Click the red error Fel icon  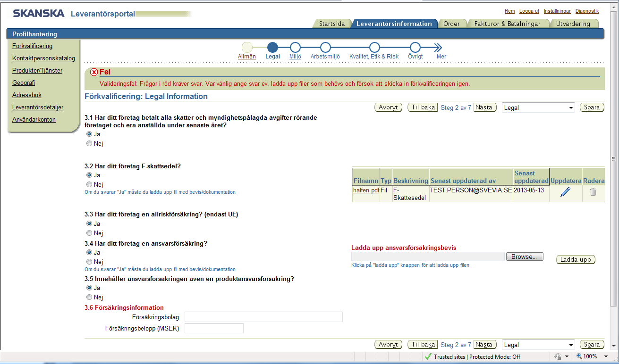click(94, 72)
